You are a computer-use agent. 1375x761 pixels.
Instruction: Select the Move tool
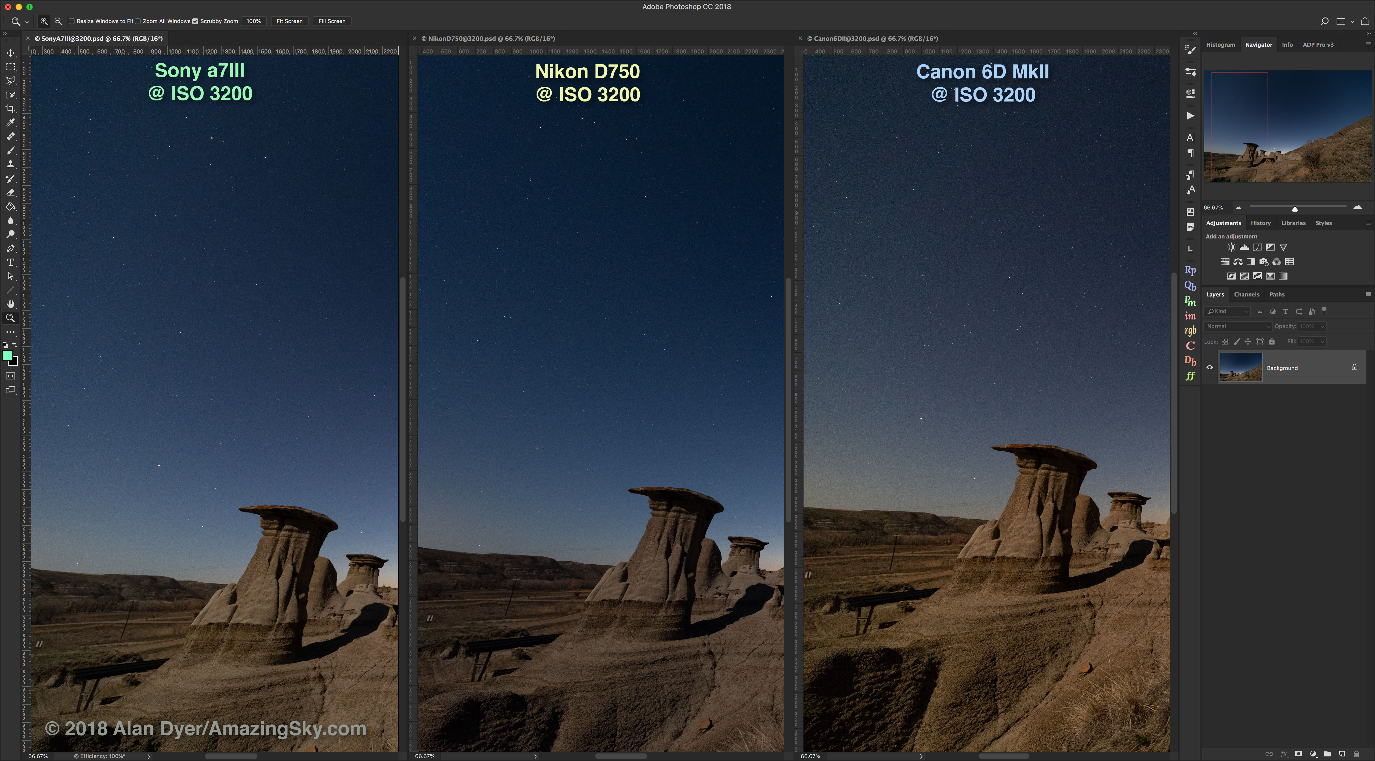(x=10, y=53)
